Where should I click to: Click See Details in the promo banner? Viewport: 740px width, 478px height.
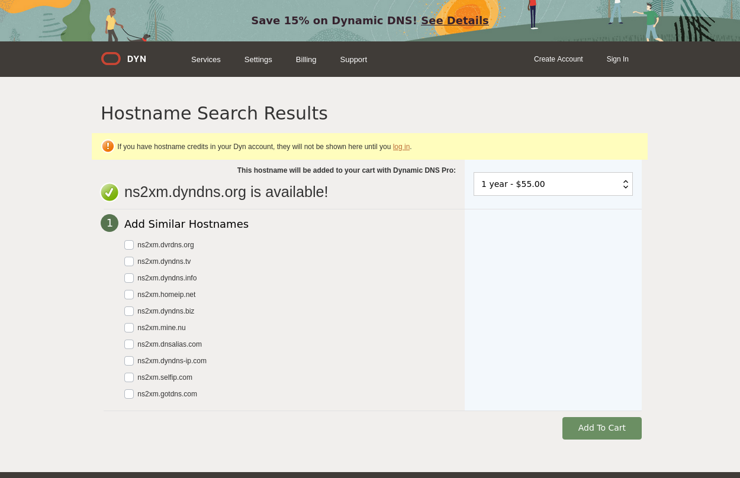click(455, 21)
